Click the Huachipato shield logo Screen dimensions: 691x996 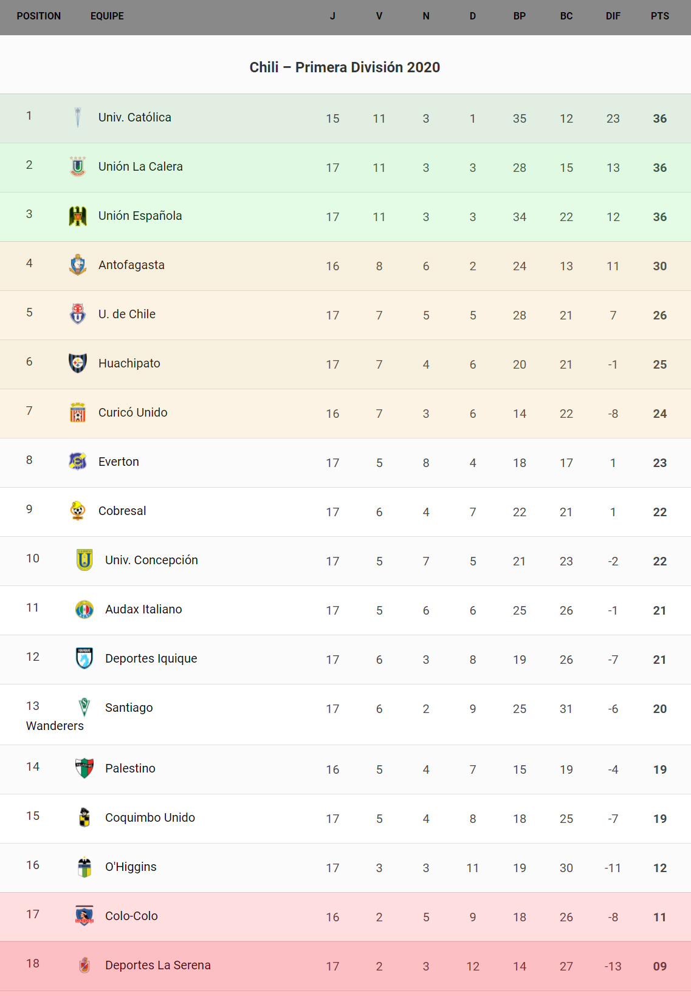tap(78, 363)
